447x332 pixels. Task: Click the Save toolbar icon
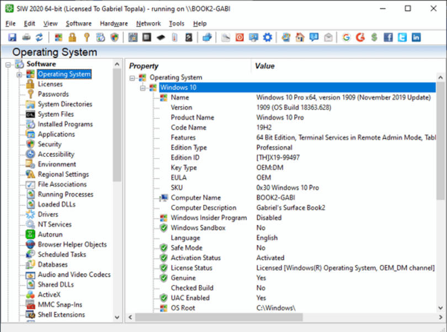[13, 37]
